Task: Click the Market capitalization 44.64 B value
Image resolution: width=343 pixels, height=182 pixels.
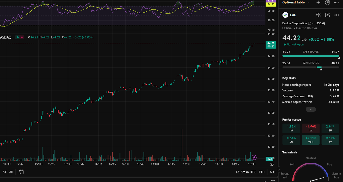Action: (334, 102)
